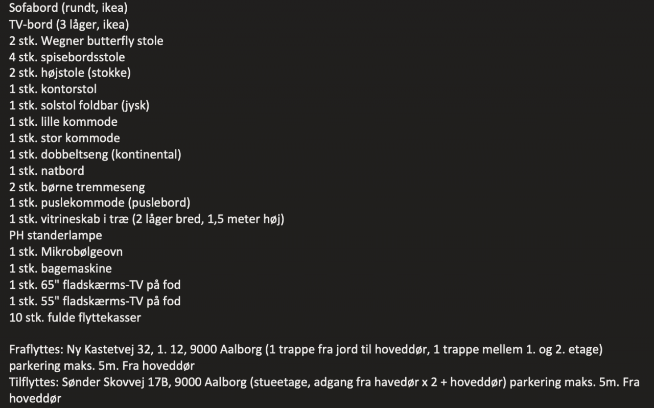Click the '2 stk. Wegner butterfly stole' line
The image size is (654, 408).
pyautogui.click(x=86, y=41)
